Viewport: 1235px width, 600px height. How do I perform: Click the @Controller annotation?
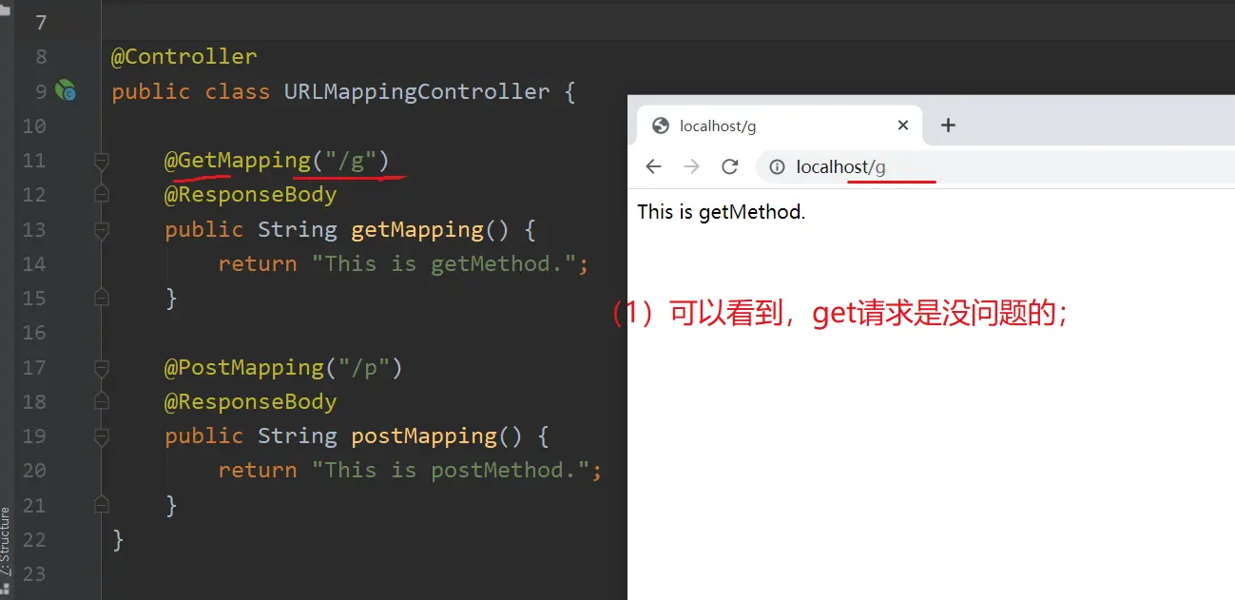[184, 57]
